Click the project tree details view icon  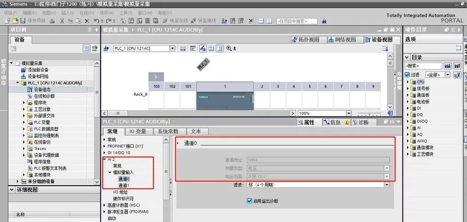click(x=87, y=48)
